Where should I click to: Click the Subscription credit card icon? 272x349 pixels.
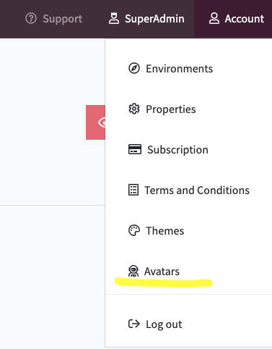coord(135,149)
